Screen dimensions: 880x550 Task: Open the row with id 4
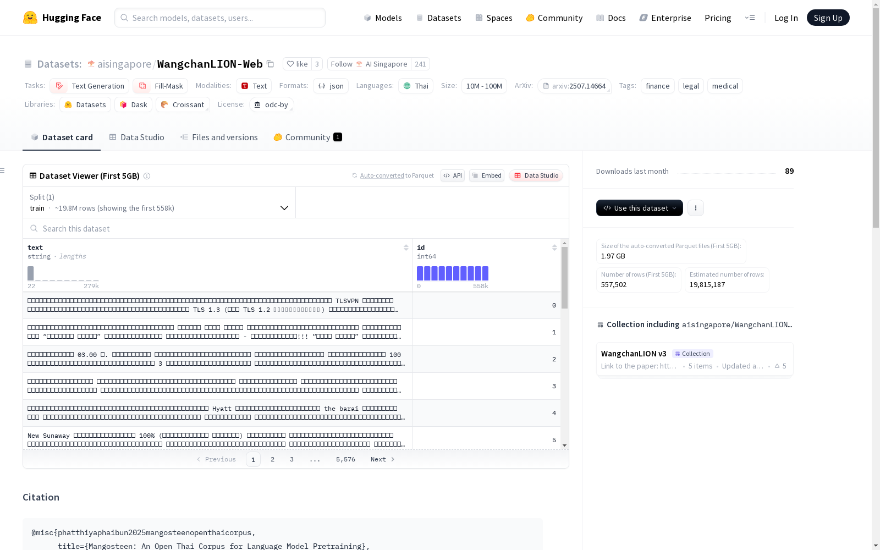pos(291,413)
